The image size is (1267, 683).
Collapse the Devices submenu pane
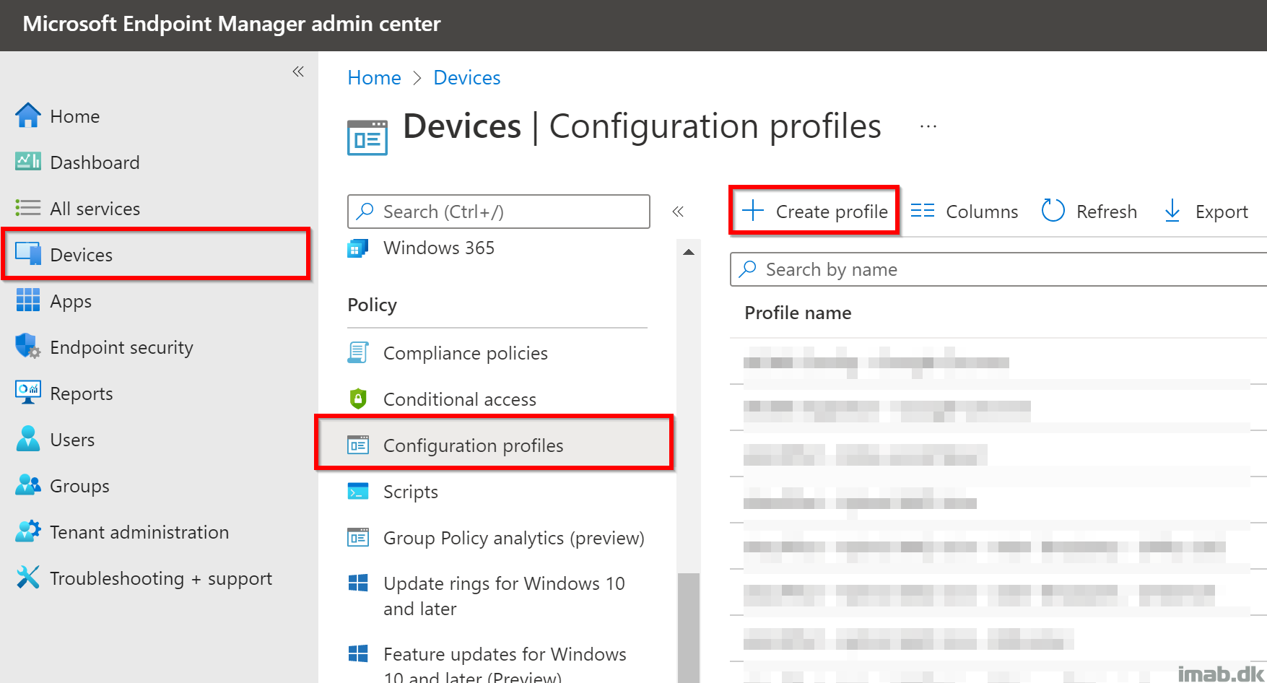[x=678, y=212]
